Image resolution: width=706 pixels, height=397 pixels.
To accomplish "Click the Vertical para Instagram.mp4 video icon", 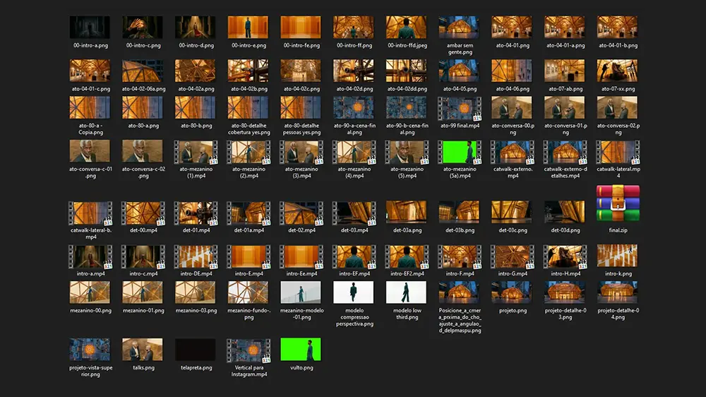I will (248, 350).
